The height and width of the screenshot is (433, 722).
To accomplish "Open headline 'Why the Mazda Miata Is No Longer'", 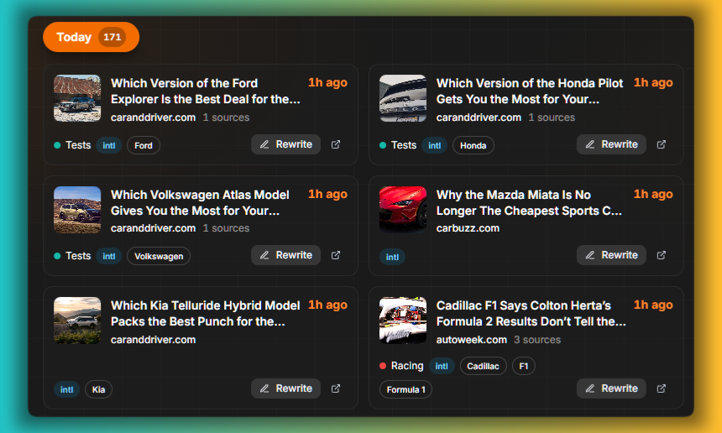I will (x=529, y=202).
